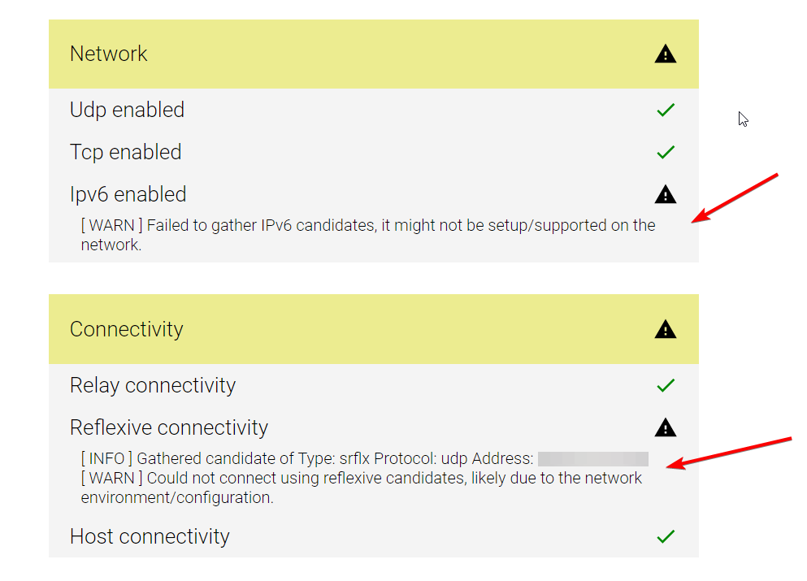Click the reflexive candidates WARN message

[x=361, y=488]
